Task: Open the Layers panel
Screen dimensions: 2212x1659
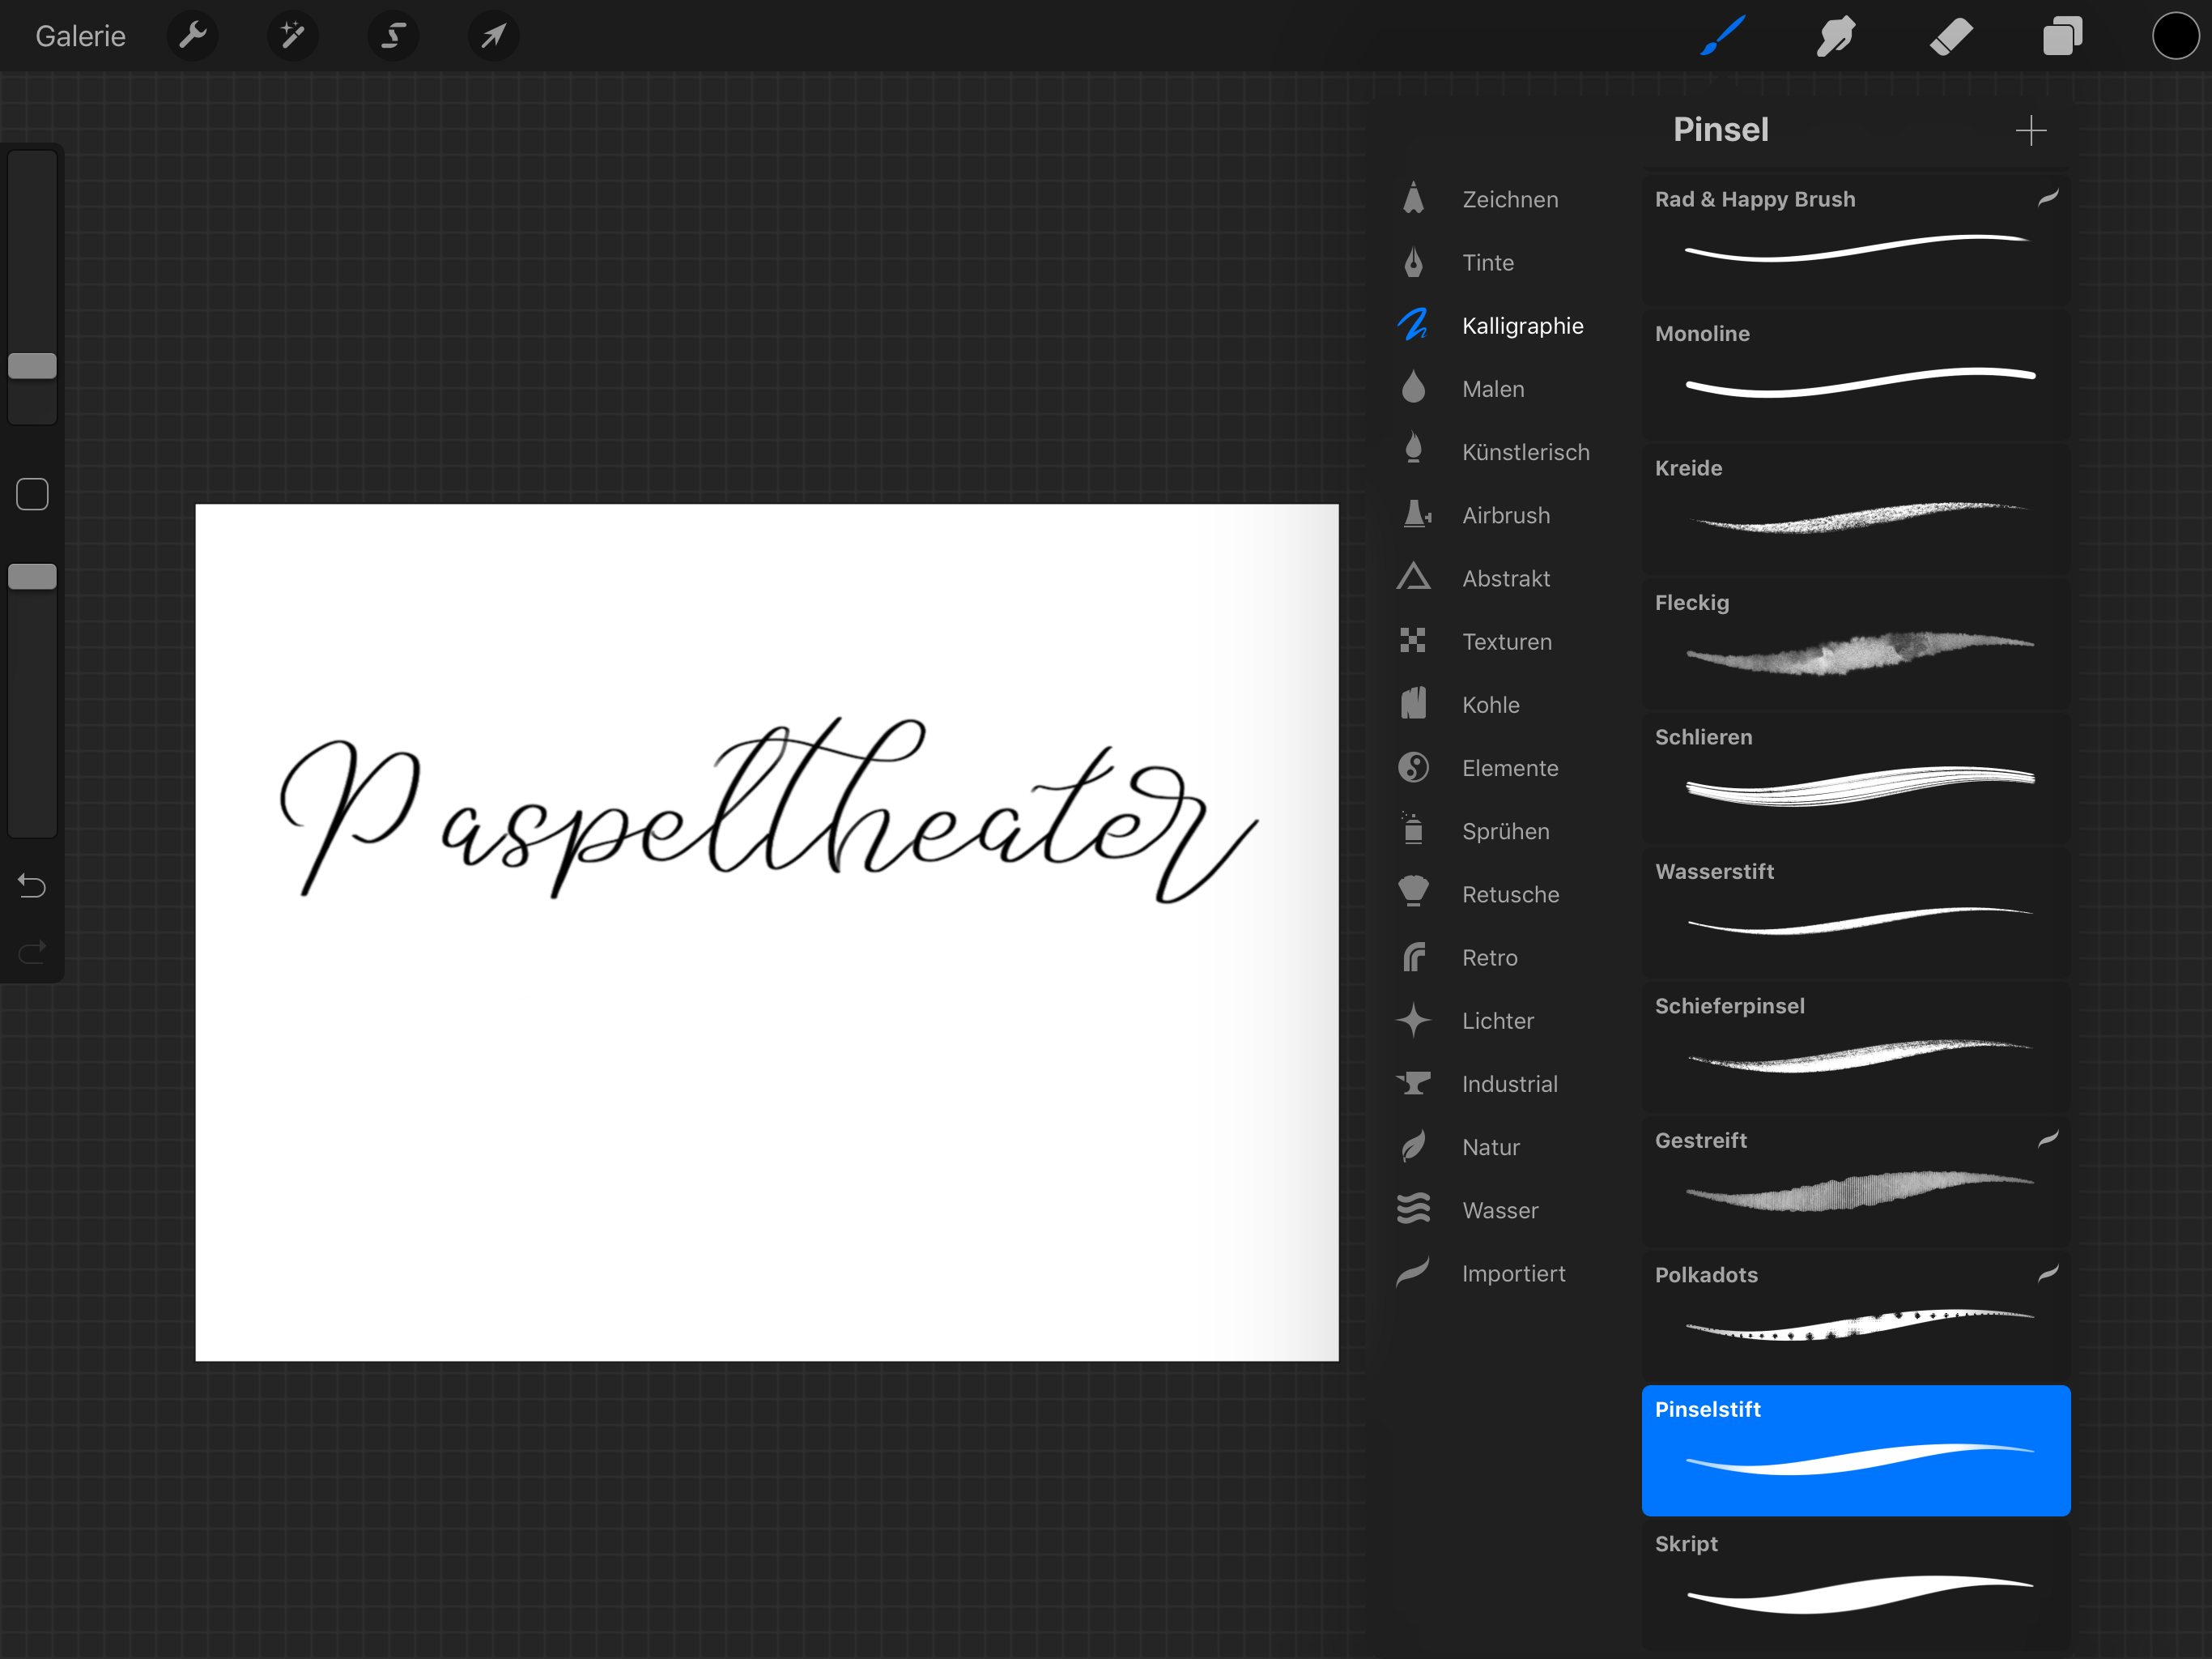Action: 2062,36
